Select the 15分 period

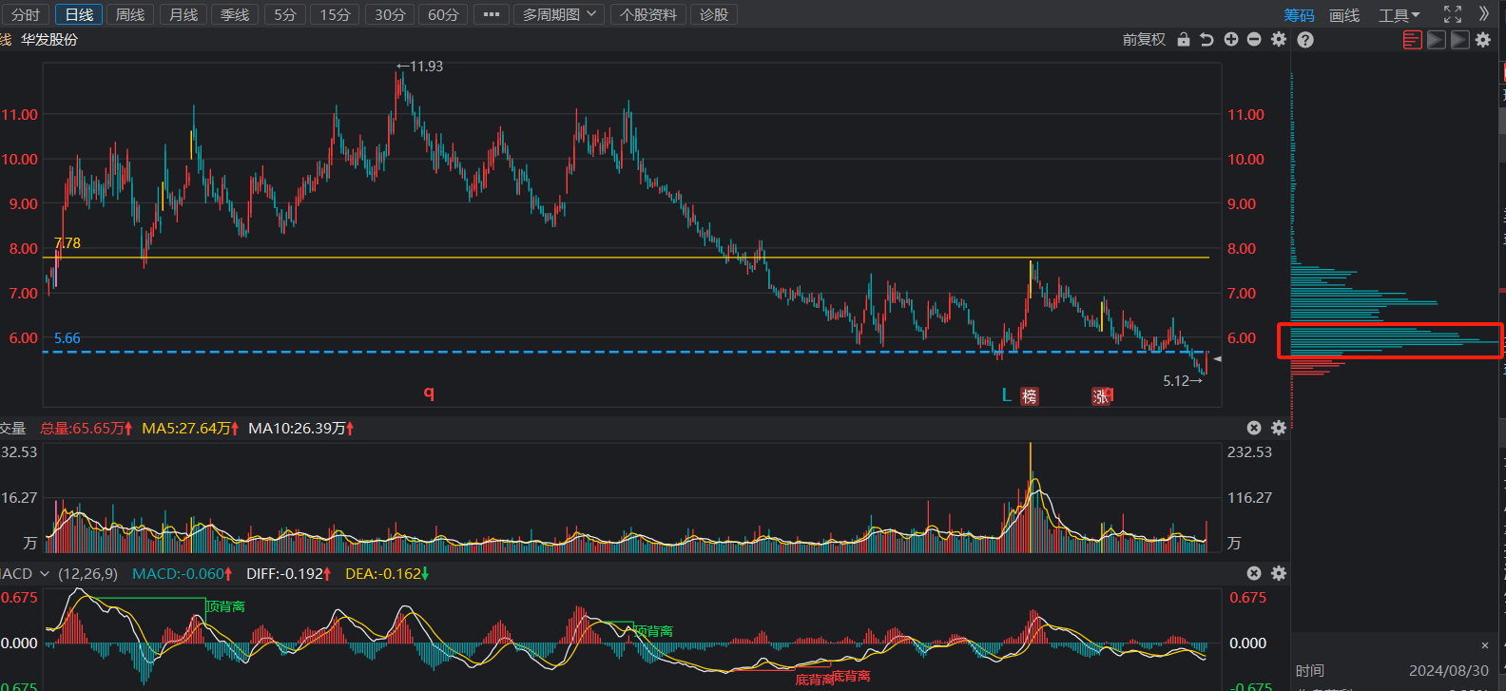[x=335, y=15]
